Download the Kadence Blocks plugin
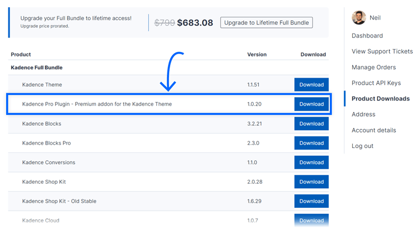This screenshot has width=420, height=229. click(x=311, y=124)
